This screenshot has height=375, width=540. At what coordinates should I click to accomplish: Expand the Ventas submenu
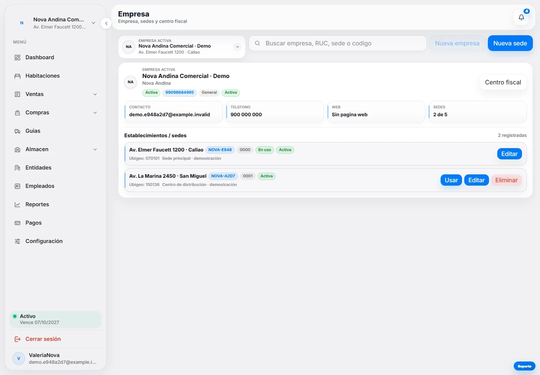tap(55, 94)
